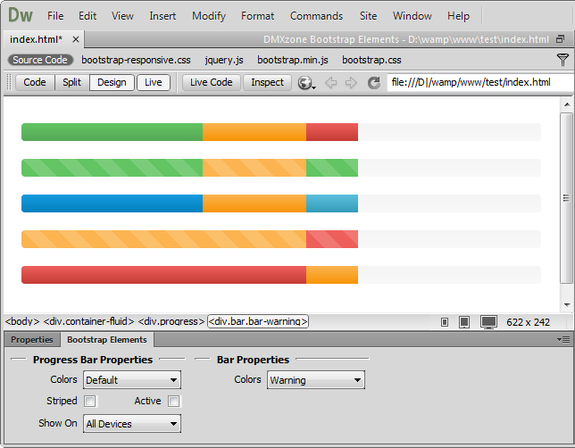The height and width of the screenshot is (448, 575).
Task: Click the file URL address field
Action: pyautogui.click(x=480, y=82)
